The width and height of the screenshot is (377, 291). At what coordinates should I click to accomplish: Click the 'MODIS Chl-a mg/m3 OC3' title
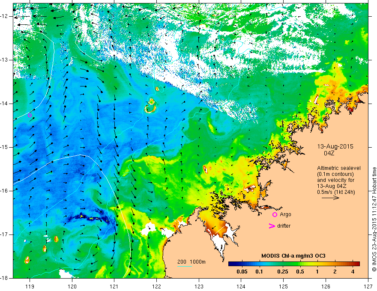tap(293, 256)
